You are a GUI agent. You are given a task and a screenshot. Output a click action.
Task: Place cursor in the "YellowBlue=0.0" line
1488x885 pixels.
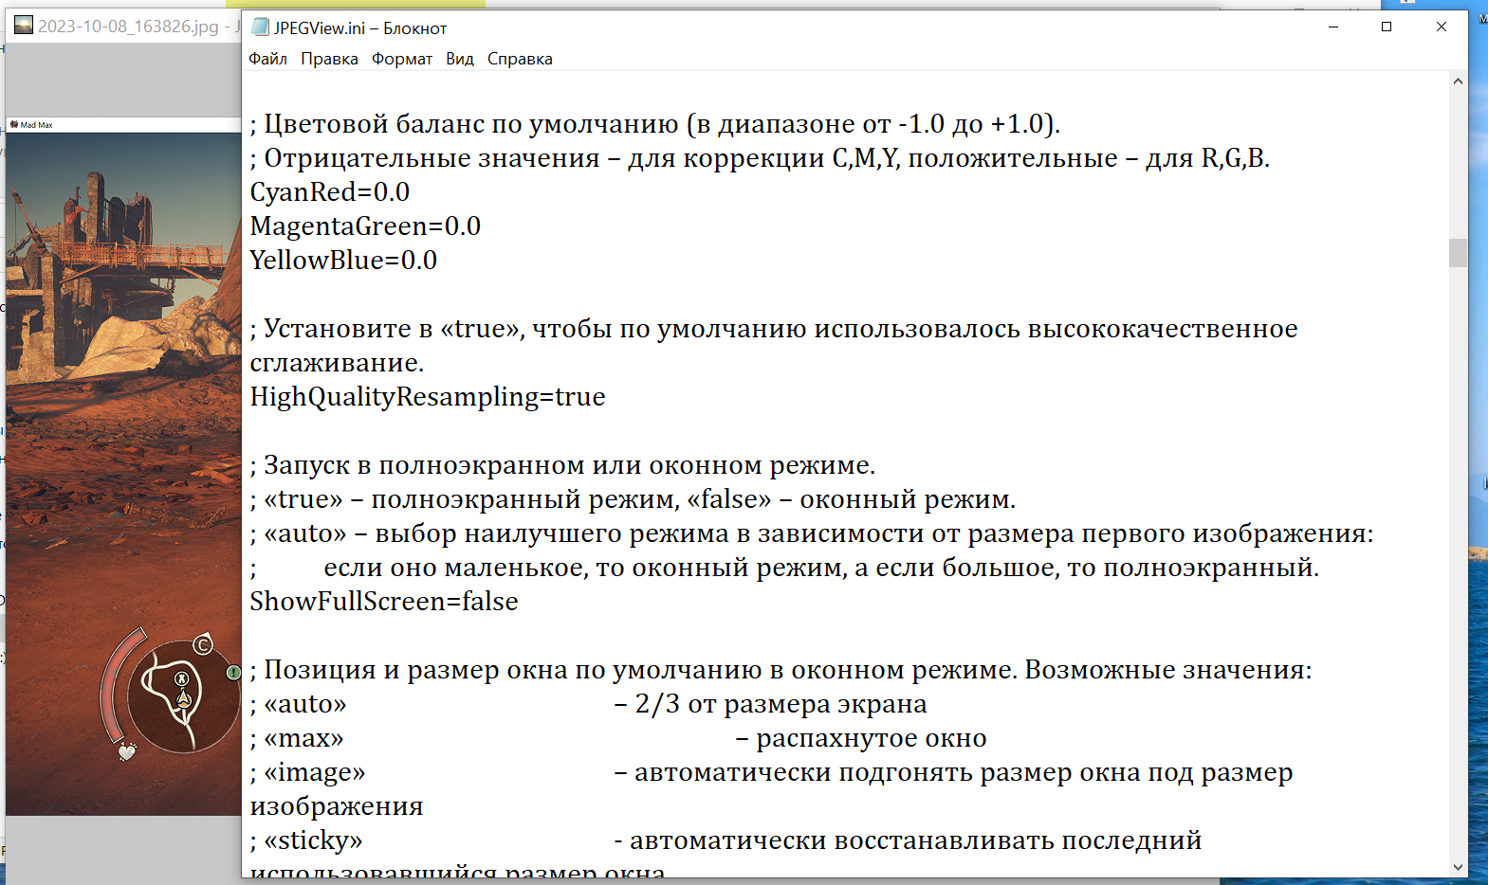(343, 261)
